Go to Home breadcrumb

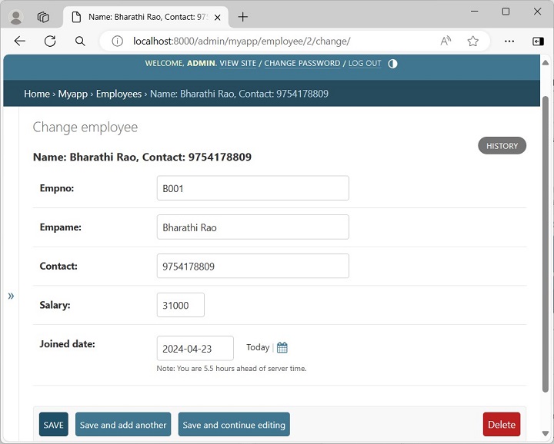click(x=37, y=94)
